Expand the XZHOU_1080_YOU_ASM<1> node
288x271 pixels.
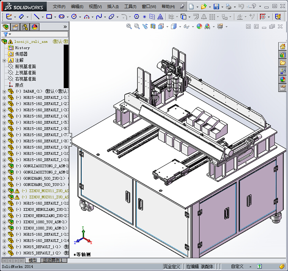click(x=4, y=222)
